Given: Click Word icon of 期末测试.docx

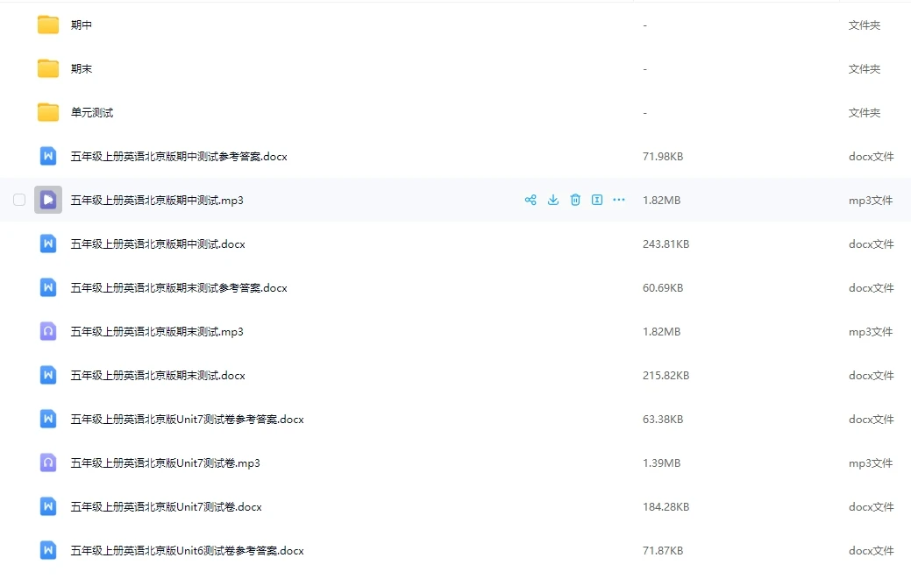Looking at the screenshot, I should 48,376.
